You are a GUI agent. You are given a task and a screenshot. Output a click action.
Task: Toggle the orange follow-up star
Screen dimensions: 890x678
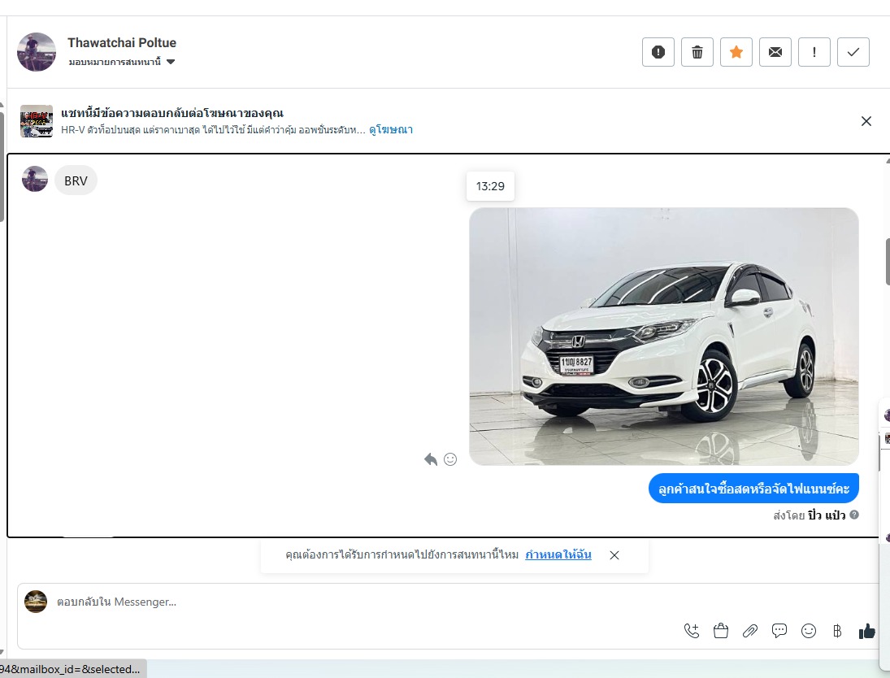736,52
